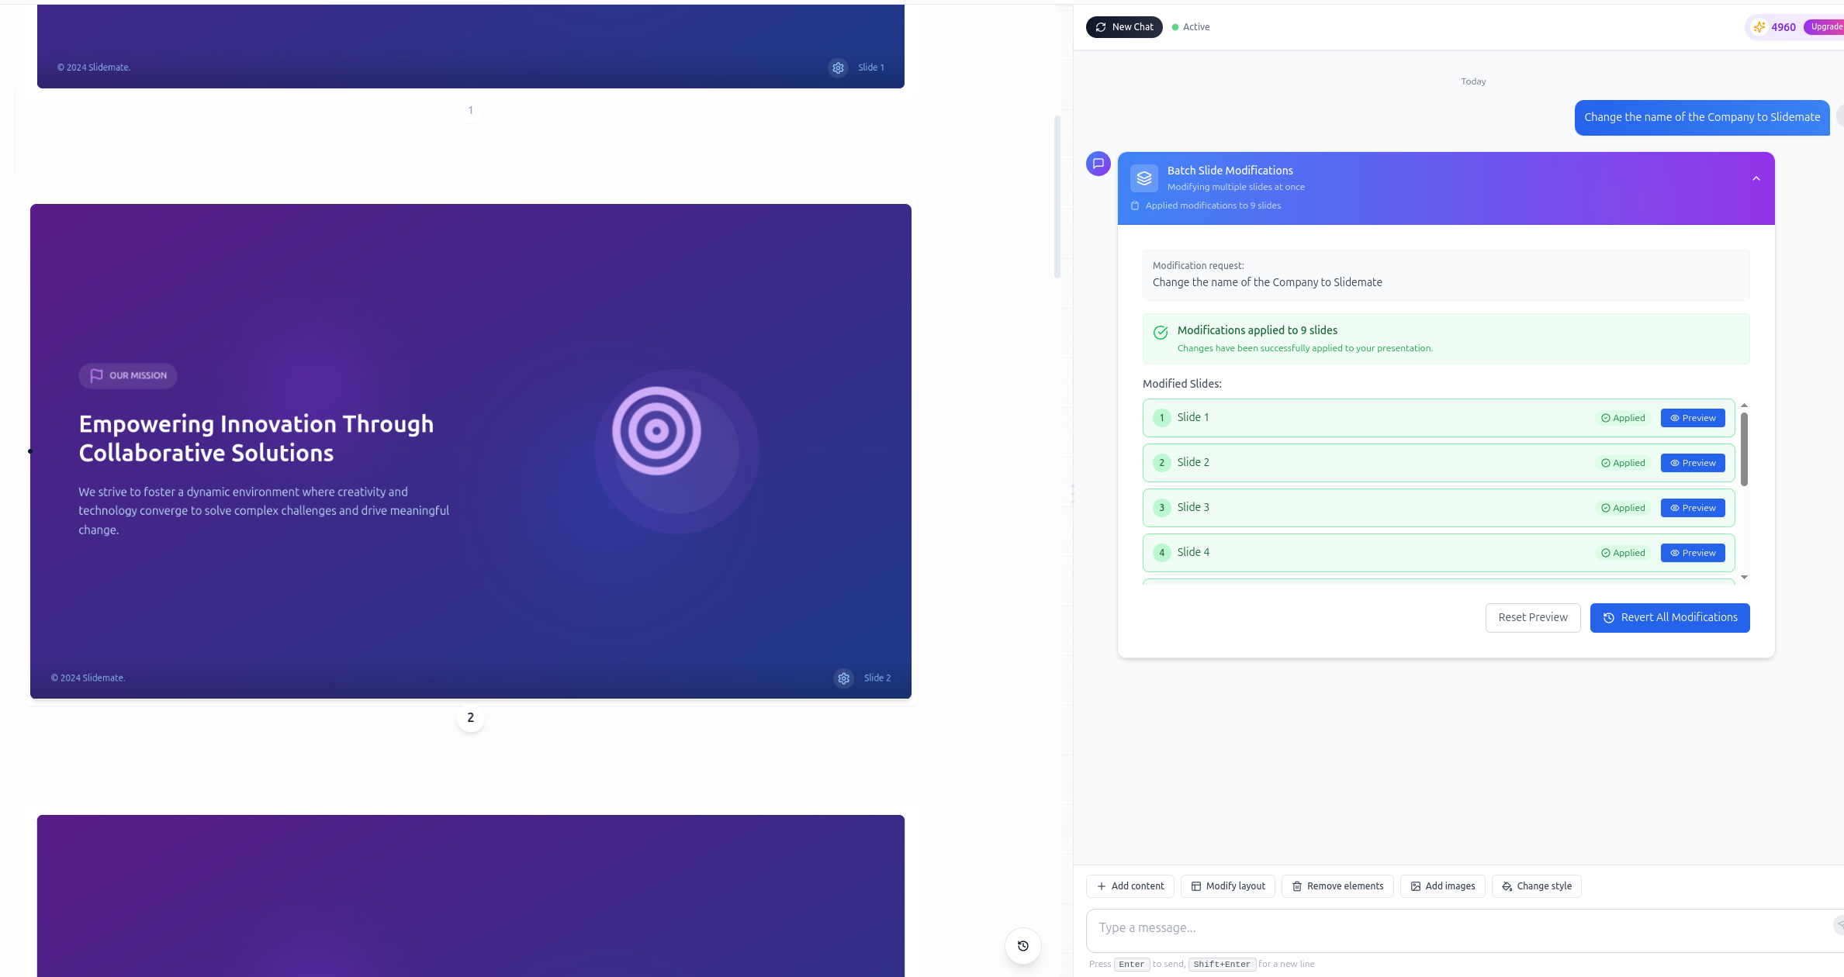
Task: Click the Batch Slide Modifications layers icon
Action: (x=1143, y=178)
